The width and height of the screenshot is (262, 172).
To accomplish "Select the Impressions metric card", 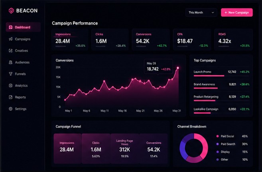I will coord(70,39).
